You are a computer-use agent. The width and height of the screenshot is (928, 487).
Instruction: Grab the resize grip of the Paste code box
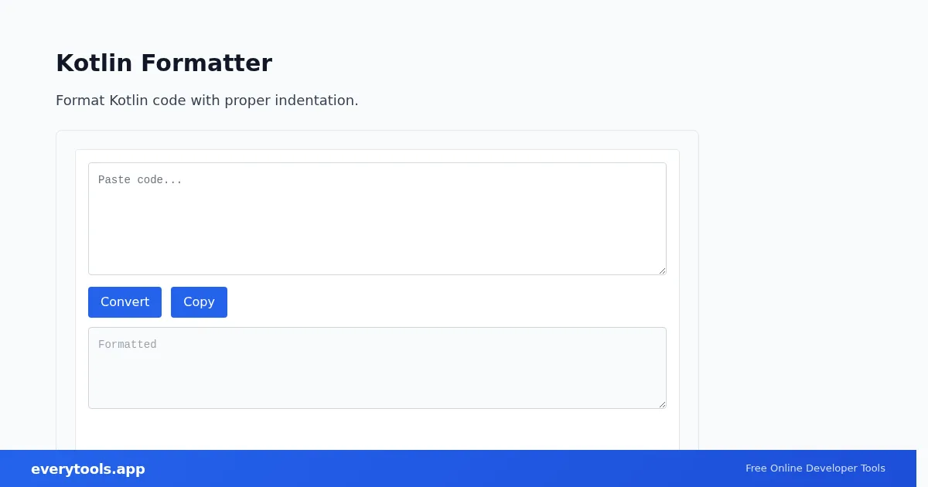(662, 271)
